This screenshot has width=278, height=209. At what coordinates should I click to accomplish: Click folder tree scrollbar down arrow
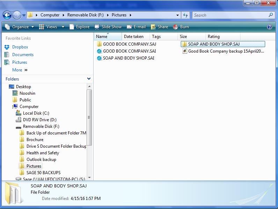(x=89, y=177)
